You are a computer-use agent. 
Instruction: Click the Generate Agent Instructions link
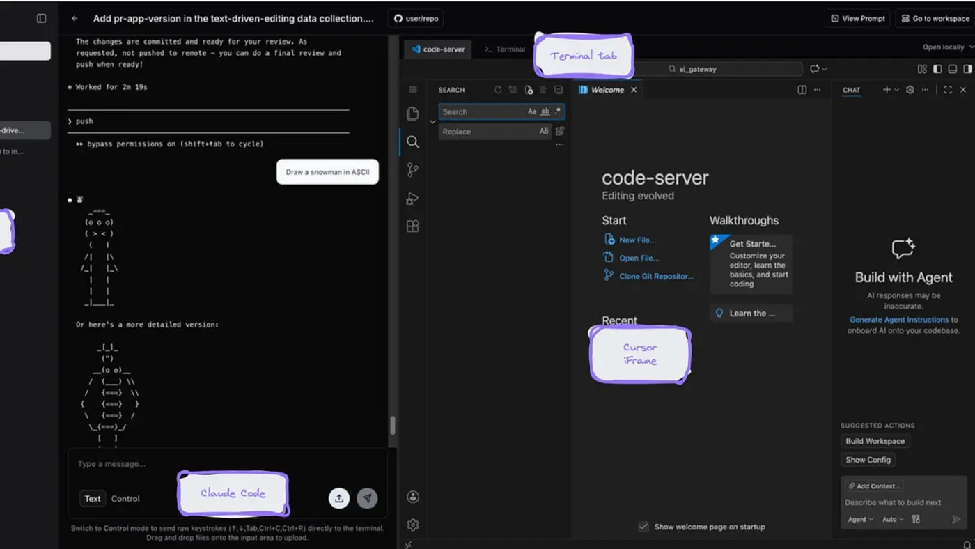[x=900, y=319]
